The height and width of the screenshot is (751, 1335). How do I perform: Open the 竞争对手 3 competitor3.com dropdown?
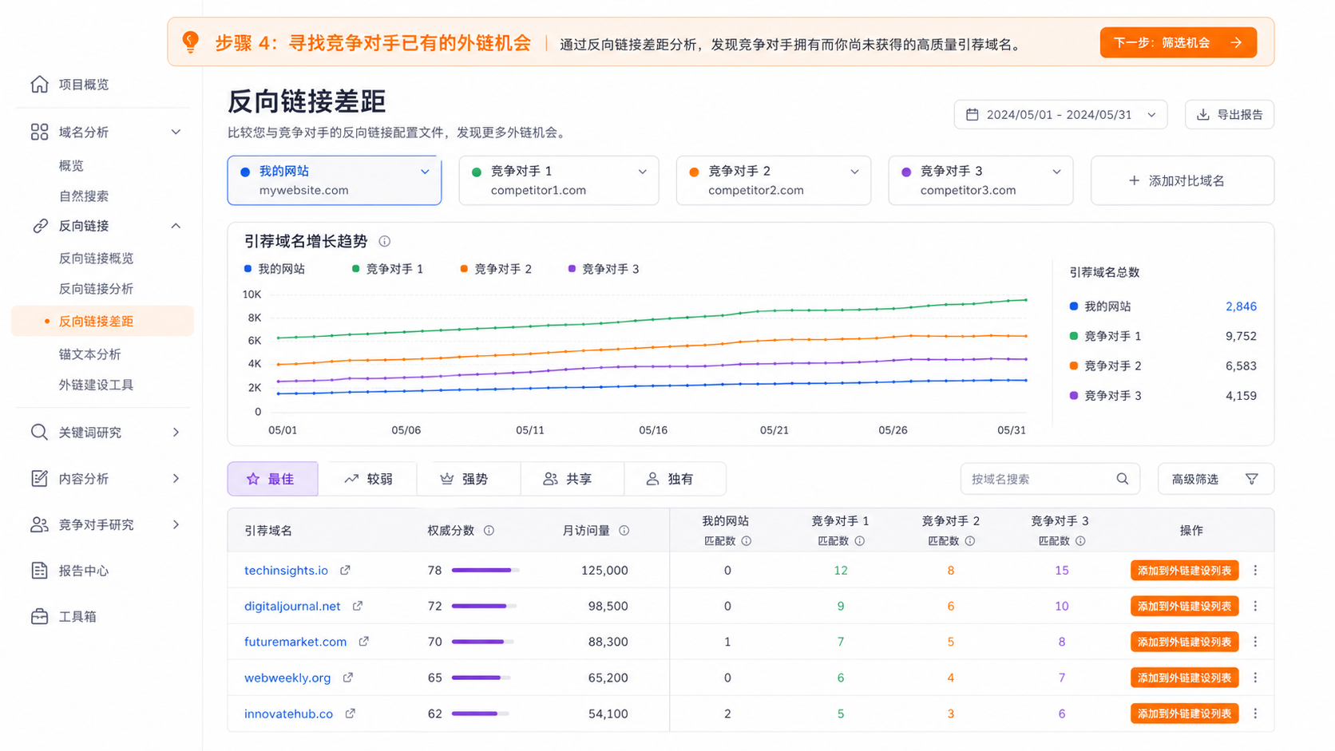coord(980,180)
